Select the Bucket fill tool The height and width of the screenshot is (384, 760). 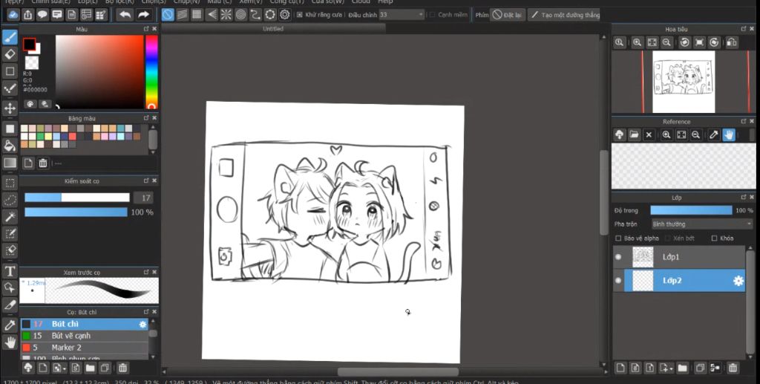10,145
